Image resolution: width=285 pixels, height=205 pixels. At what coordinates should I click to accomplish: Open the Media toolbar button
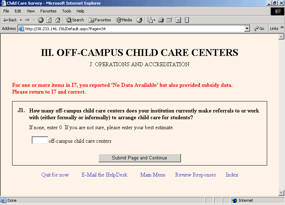[124, 20]
